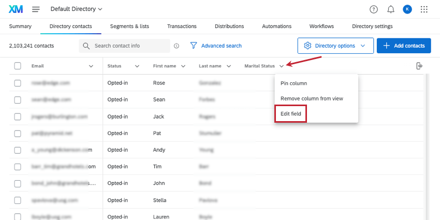Select the checkbox for Pat's row
Viewport: 440px width, 220px height.
pos(18,133)
